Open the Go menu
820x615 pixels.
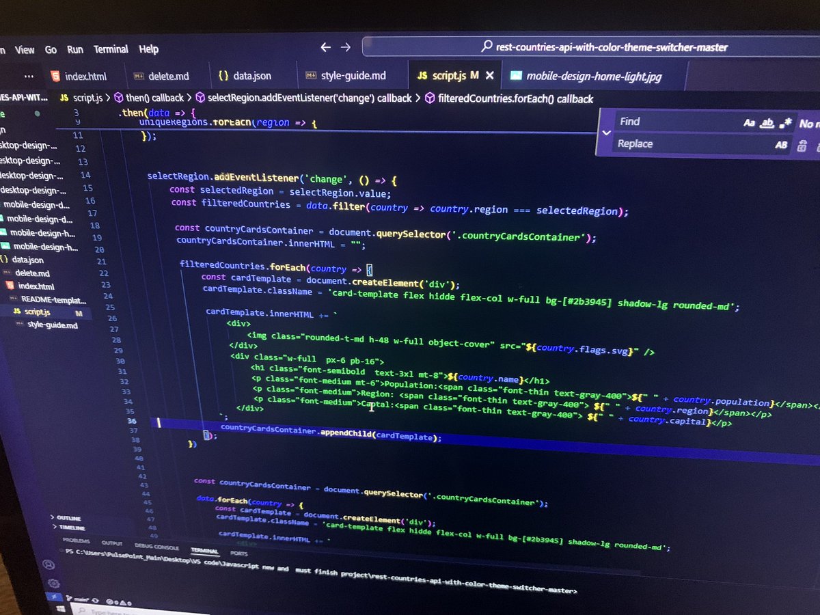coord(51,50)
